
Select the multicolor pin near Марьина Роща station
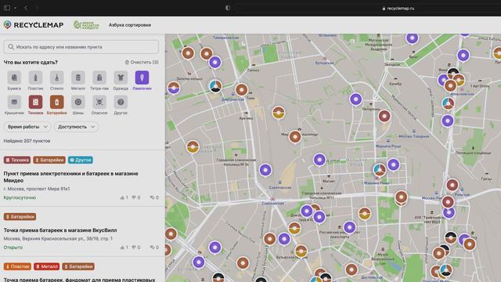point(379,169)
